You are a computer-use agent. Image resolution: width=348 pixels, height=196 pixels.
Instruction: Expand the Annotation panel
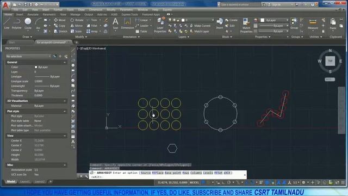click(131, 36)
